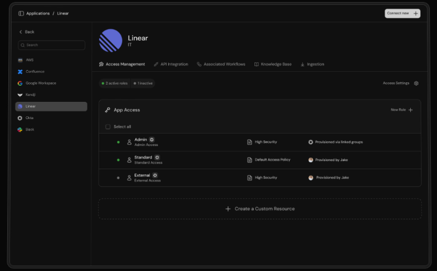The width and height of the screenshot is (437, 271).
Task: Select Linear in the sidebar list
Action: pos(51,107)
